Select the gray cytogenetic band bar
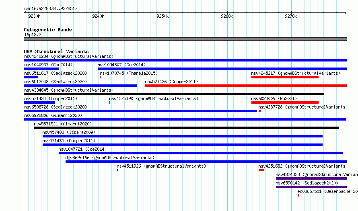Viewport: 358px width, 211px height. click(x=185, y=39)
